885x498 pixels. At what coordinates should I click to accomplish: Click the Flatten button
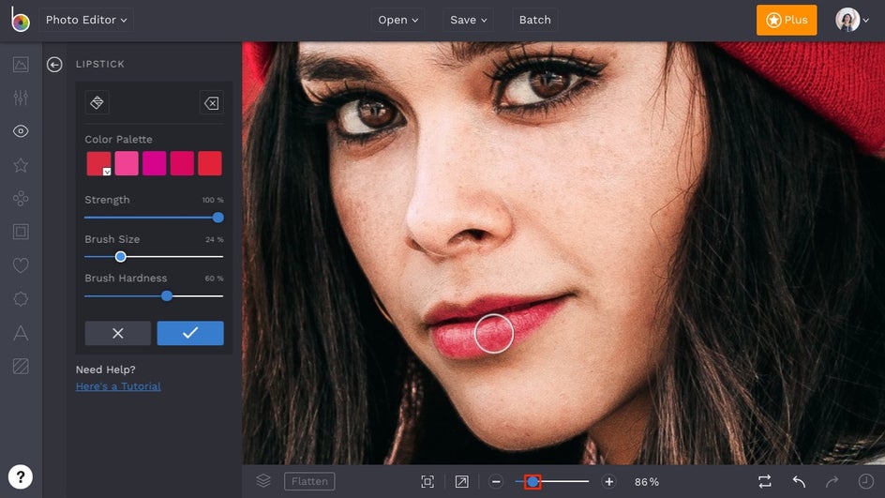[x=309, y=481]
